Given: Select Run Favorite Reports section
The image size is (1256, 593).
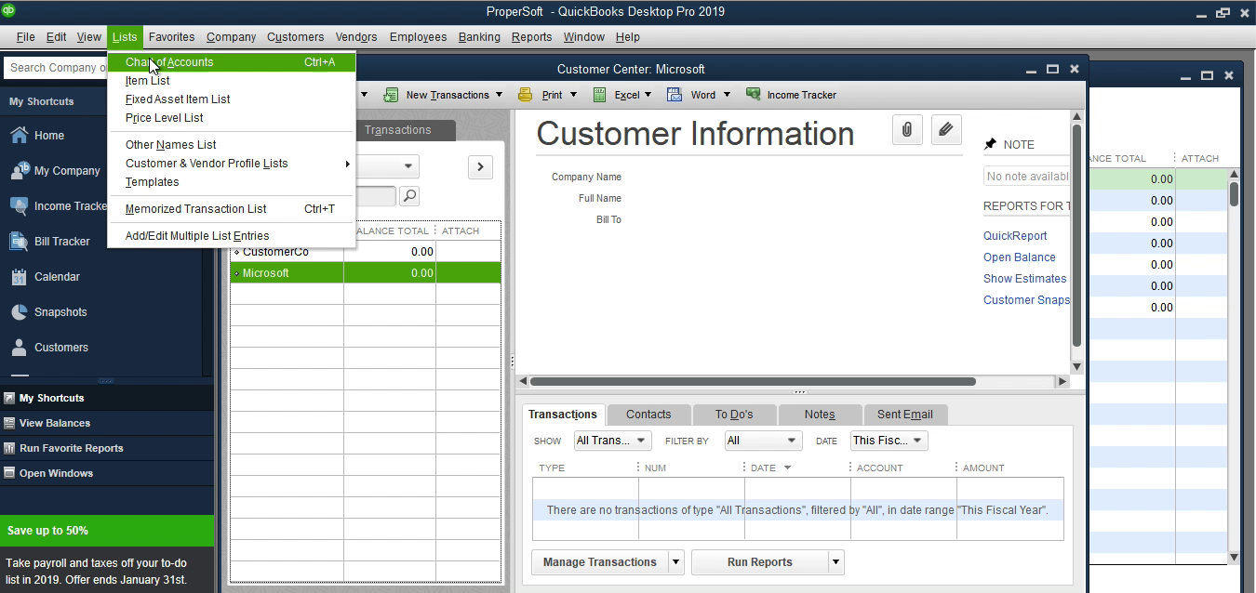Looking at the screenshot, I should point(107,448).
